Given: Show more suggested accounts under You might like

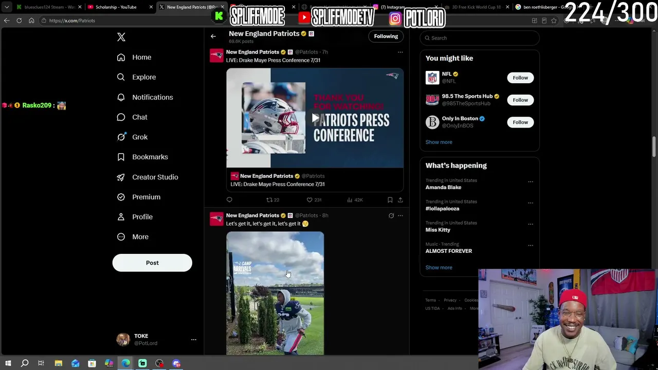Looking at the screenshot, I should [439, 142].
